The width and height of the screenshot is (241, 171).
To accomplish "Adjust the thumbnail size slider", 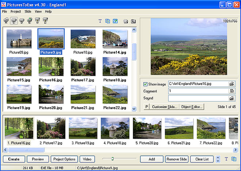I will (112, 159).
